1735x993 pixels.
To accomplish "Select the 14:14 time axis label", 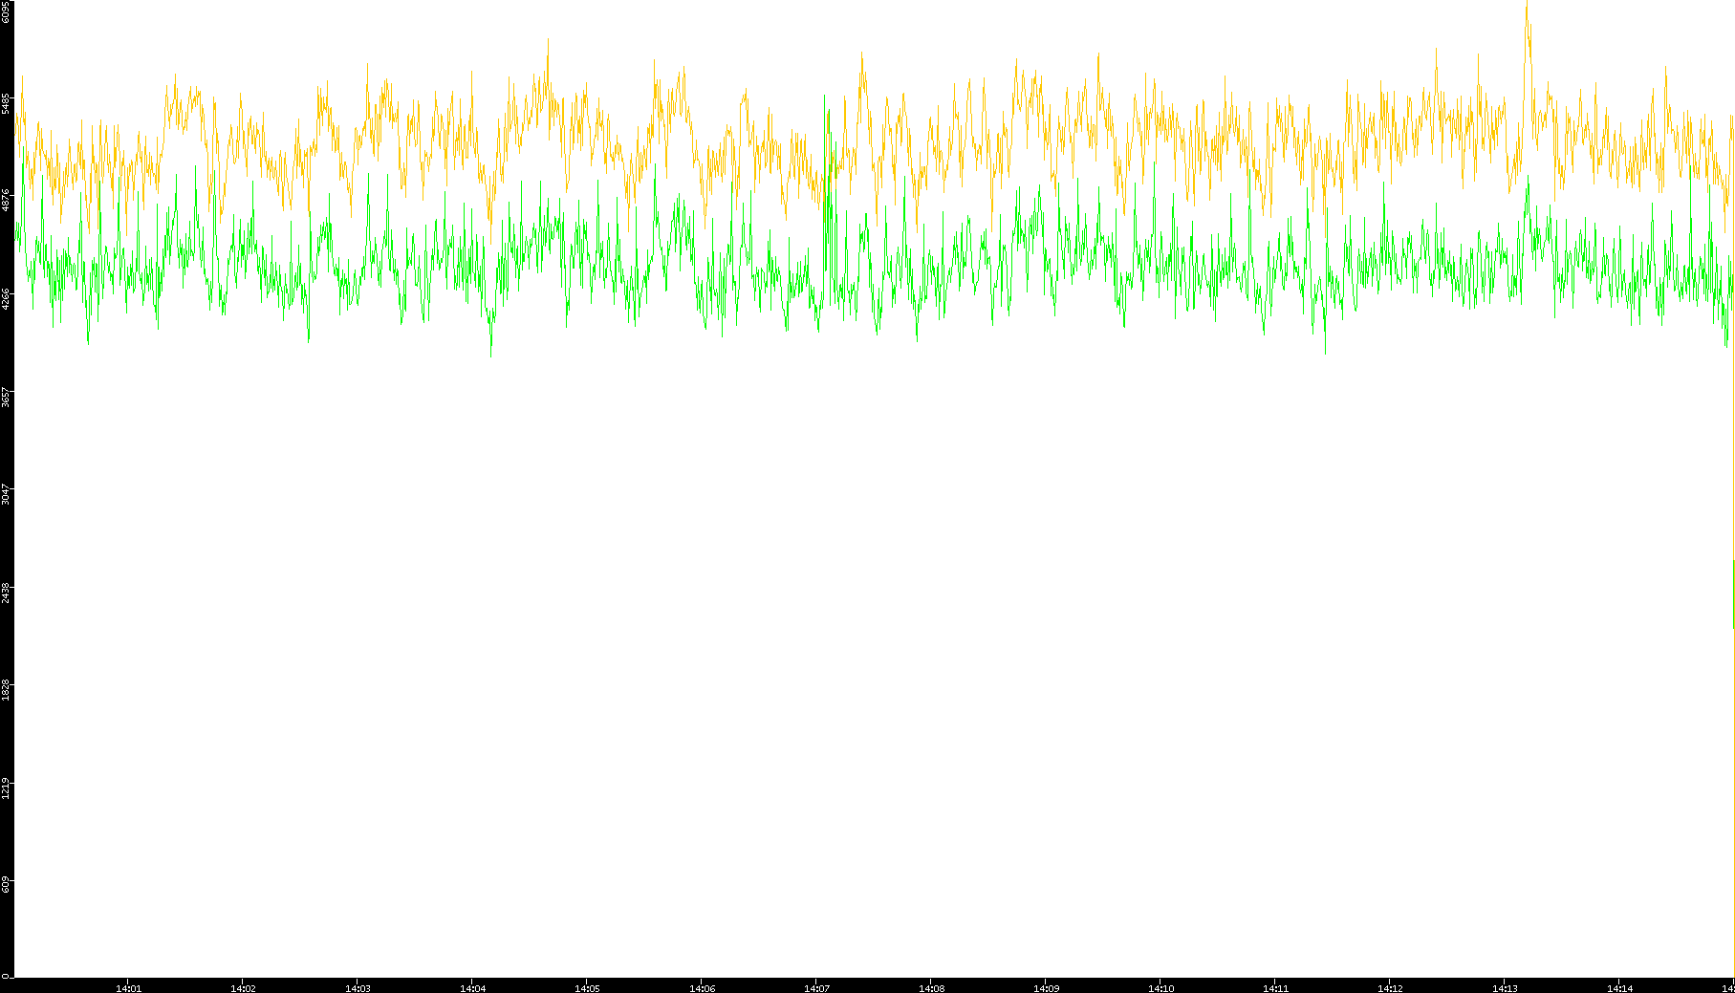I will 1619,988.
